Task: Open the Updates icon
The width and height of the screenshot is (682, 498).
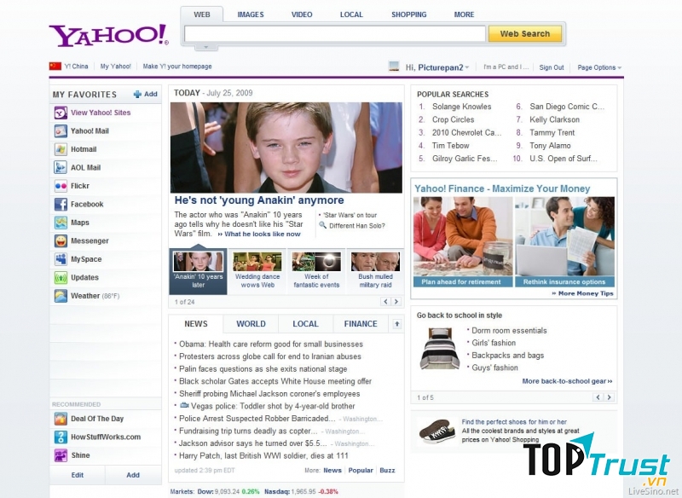Action: [x=61, y=277]
